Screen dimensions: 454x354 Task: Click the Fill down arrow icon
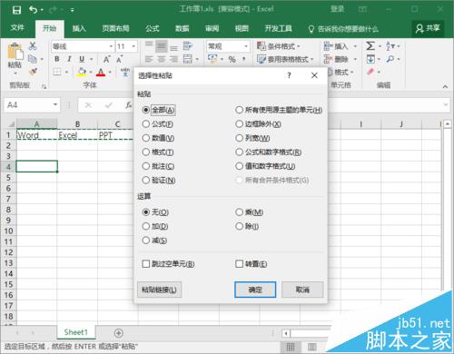[370, 59]
